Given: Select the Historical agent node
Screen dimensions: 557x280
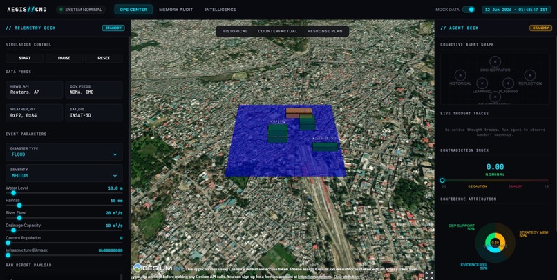Looking at the screenshot, I should 460,75.
